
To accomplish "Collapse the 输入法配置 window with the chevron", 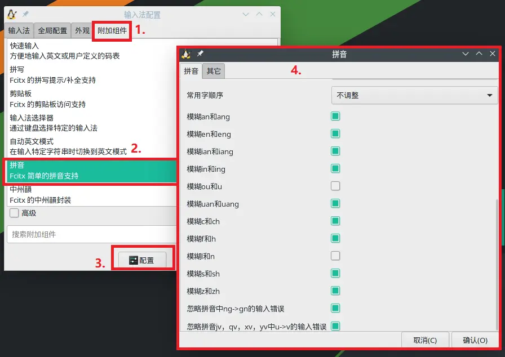I will 245,14.
